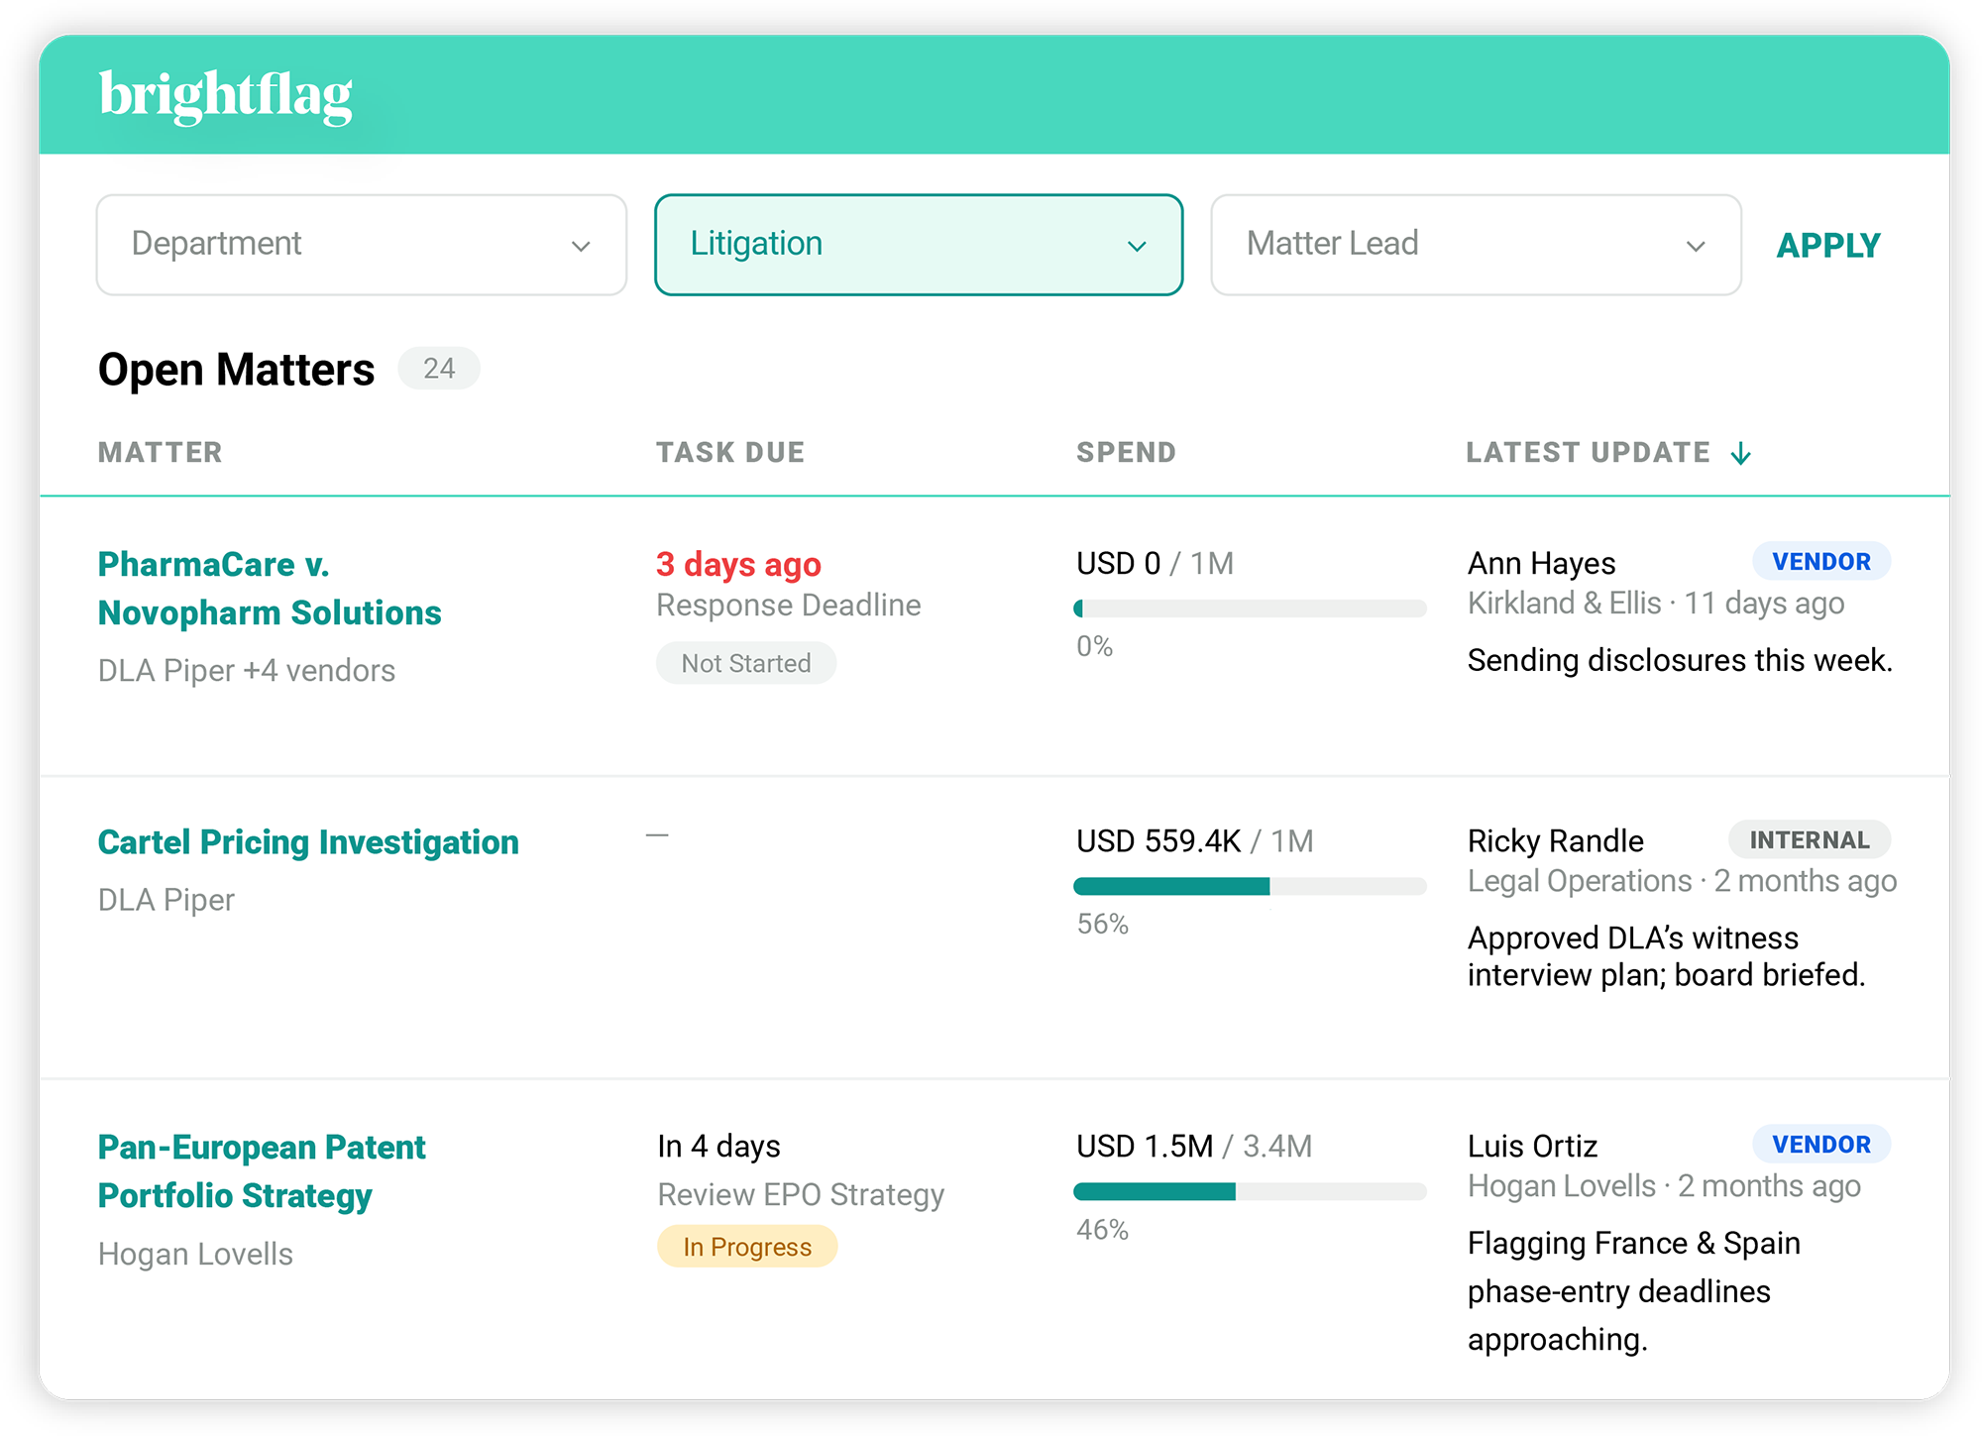The height and width of the screenshot is (1436, 1982).
Task: Click the In Progress status badge
Action: (x=747, y=1247)
